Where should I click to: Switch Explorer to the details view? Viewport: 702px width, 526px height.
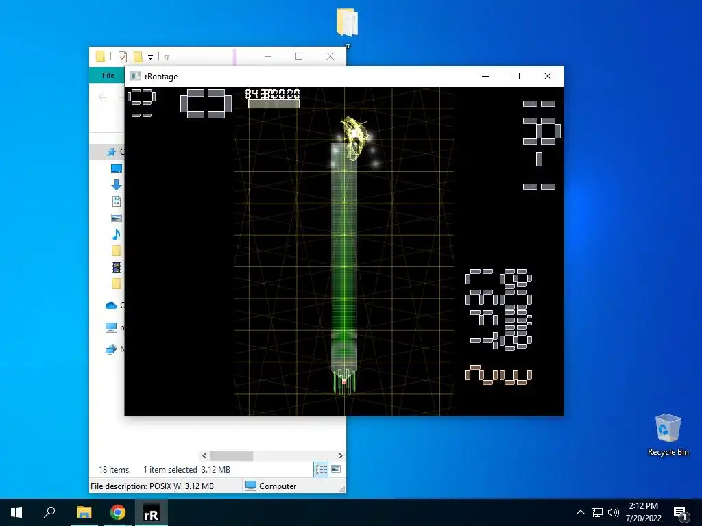(x=321, y=469)
